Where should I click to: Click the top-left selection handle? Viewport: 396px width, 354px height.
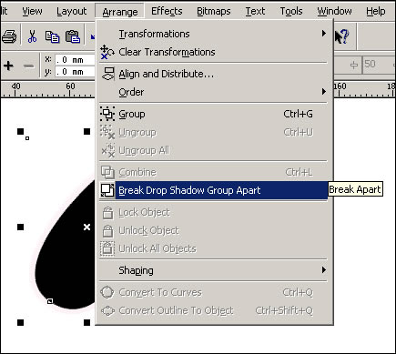tap(20, 131)
